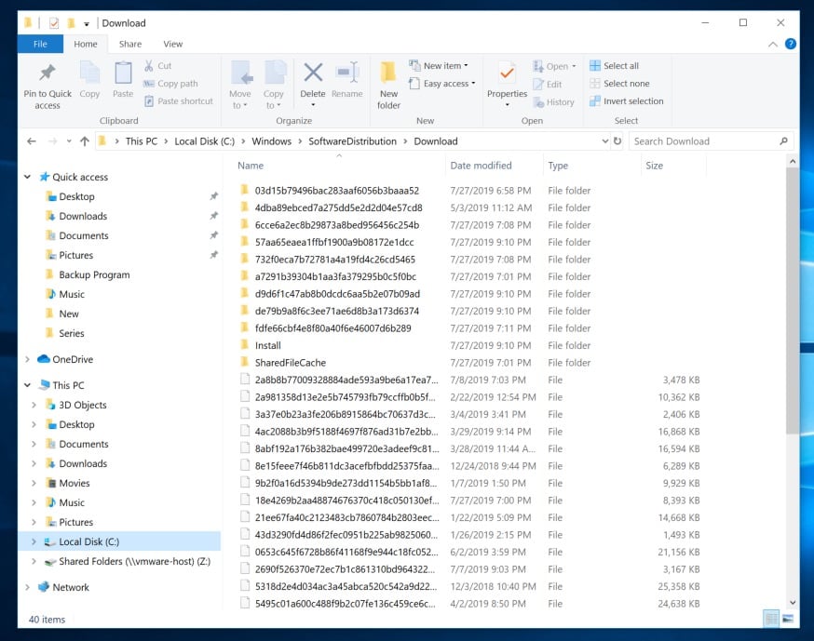
Task: Click the Paste clipboard icon
Action: coord(123,73)
